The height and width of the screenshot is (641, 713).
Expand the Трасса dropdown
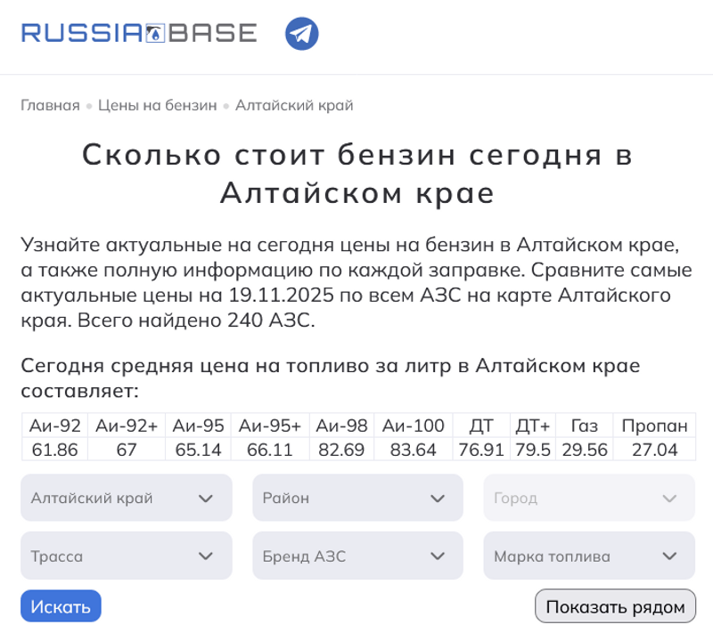coord(126,556)
